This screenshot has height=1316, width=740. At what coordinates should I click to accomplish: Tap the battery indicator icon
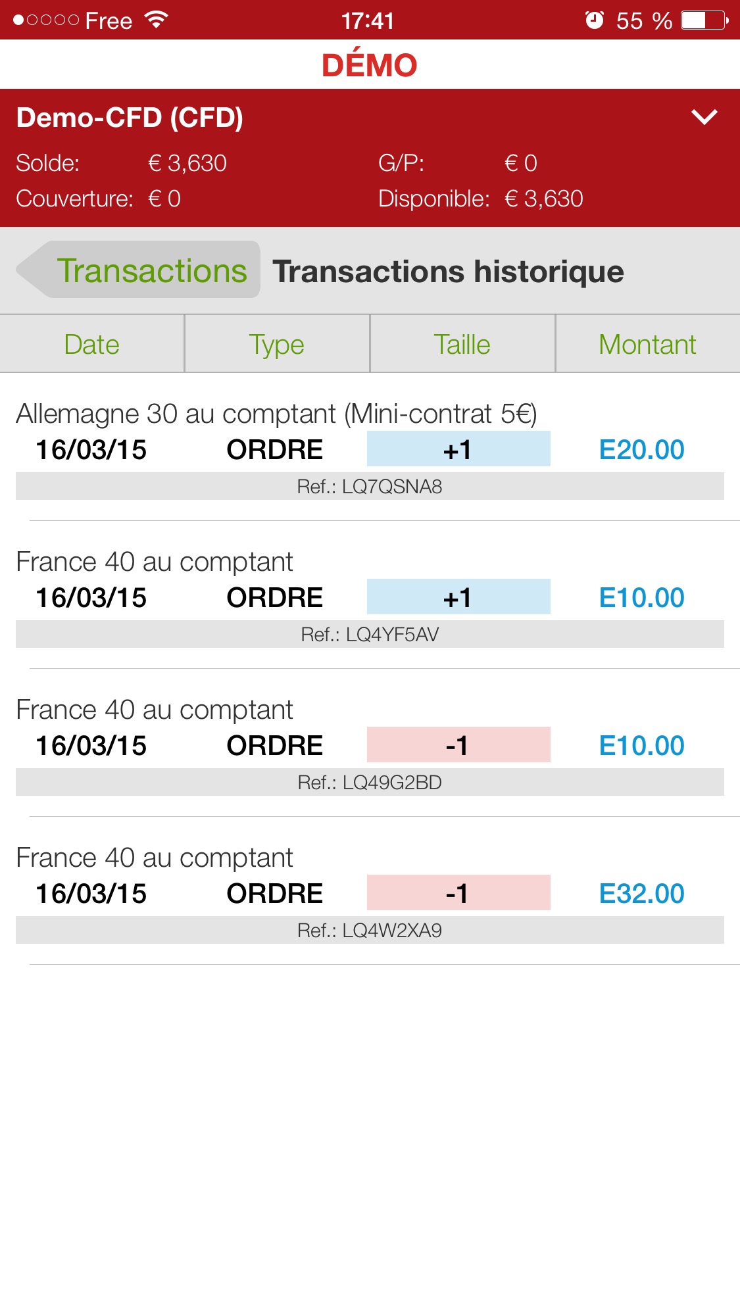(703, 20)
